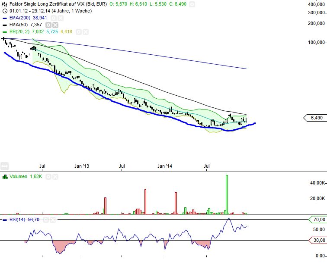Click the Bollinger lower value 4,418
Screen dimensions: 327x269
tap(66, 31)
